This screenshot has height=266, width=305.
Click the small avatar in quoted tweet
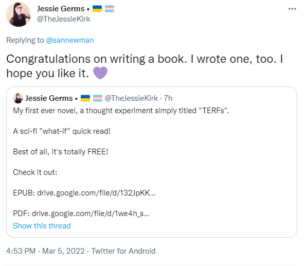pos(18,98)
